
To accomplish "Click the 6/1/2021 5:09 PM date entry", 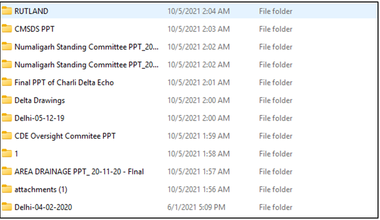I will tap(196, 207).
